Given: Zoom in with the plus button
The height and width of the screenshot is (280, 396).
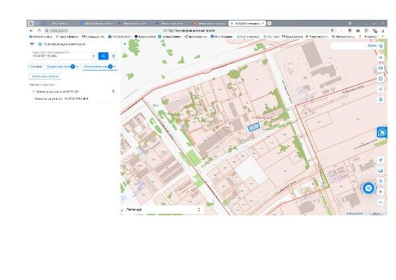Looking at the screenshot, I should click(x=381, y=192).
